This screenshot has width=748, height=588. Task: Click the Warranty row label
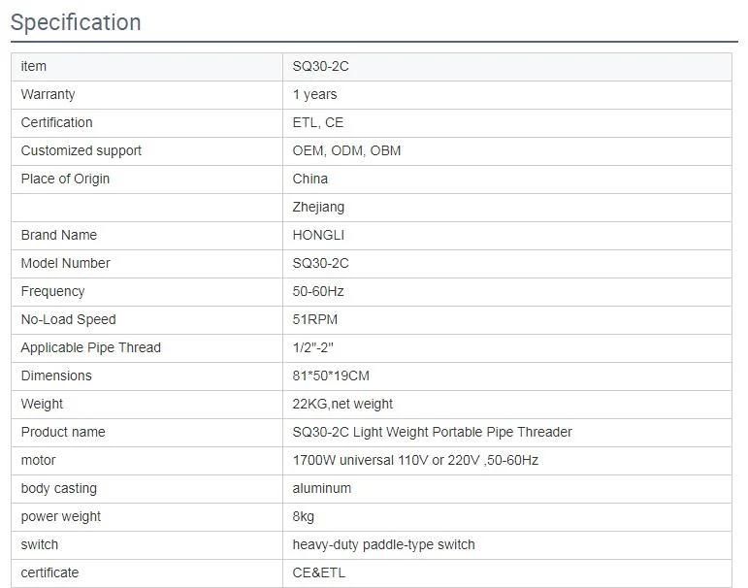(x=48, y=94)
